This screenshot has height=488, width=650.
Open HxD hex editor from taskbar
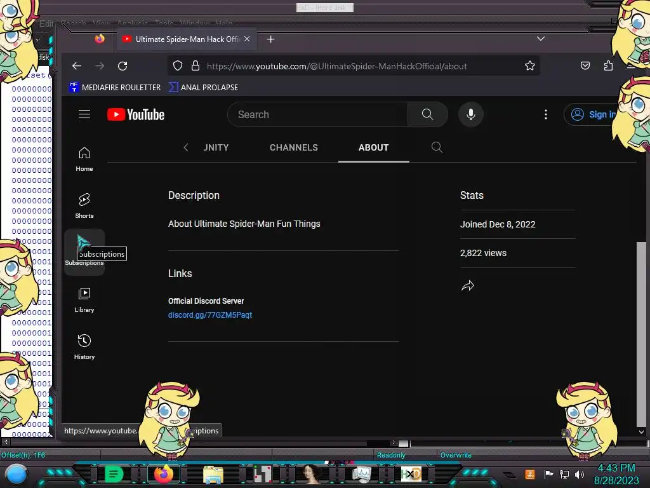411,474
